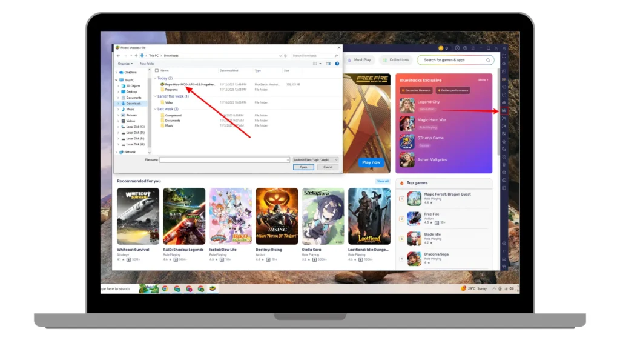This screenshot has width=620, height=349.
Task: Open the Organize dropdown menu
Action: [125, 64]
